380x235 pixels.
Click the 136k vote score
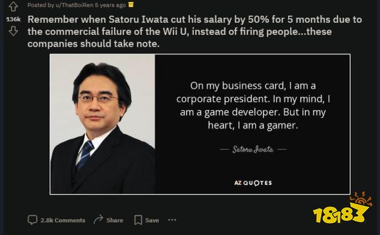tap(13, 19)
